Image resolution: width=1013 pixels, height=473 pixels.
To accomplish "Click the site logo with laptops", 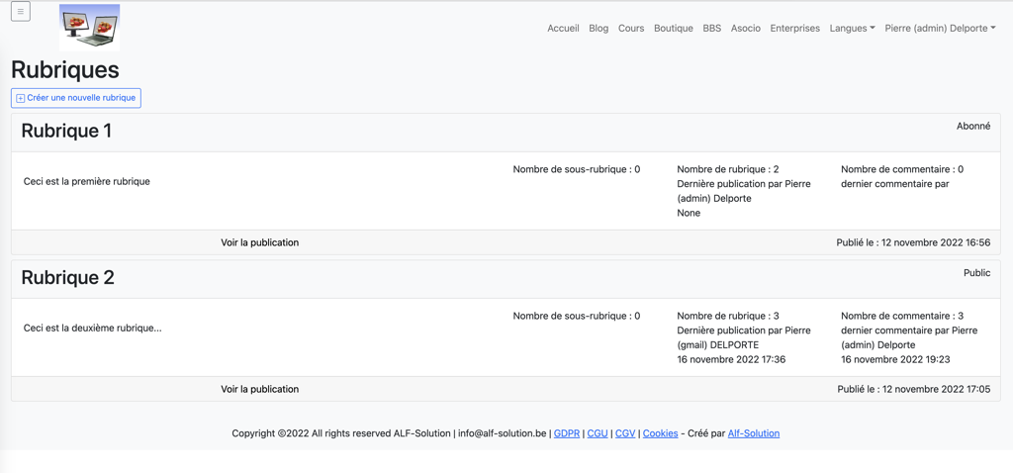I will tap(89, 28).
